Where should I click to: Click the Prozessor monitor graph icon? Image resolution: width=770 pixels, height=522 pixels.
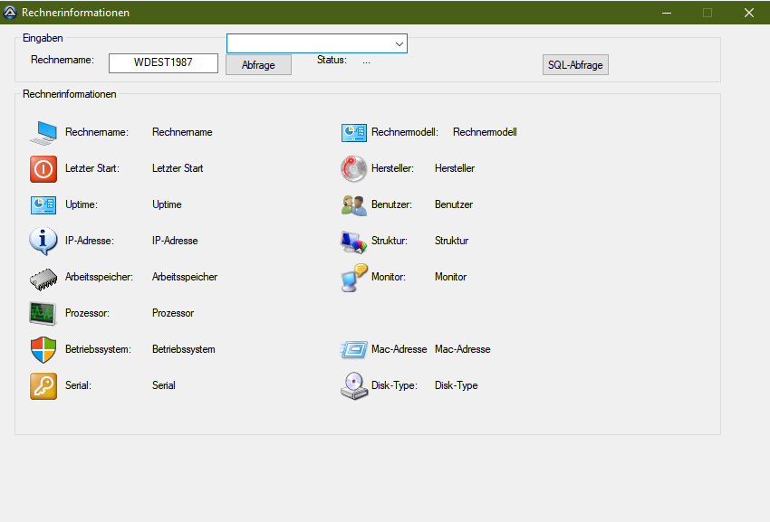(x=43, y=314)
